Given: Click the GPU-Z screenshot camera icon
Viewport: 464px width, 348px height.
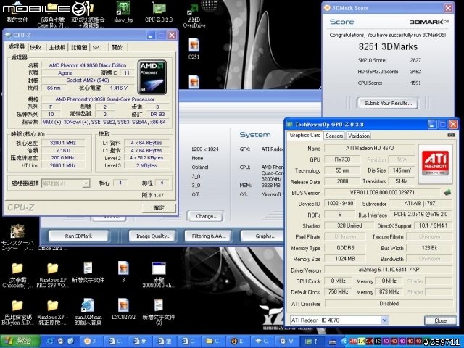Looking at the screenshot, I should pyautogui.click(x=451, y=135).
